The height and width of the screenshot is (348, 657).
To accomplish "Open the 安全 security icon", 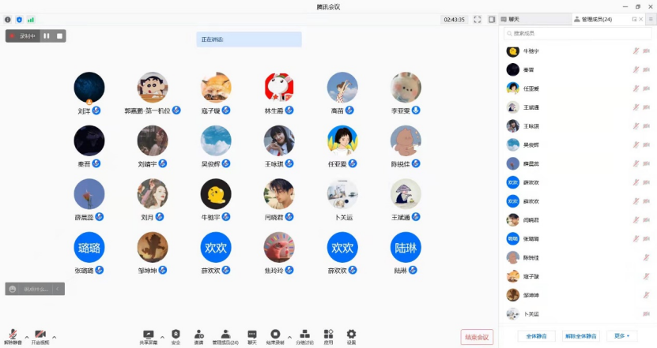I will pyautogui.click(x=176, y=335).
